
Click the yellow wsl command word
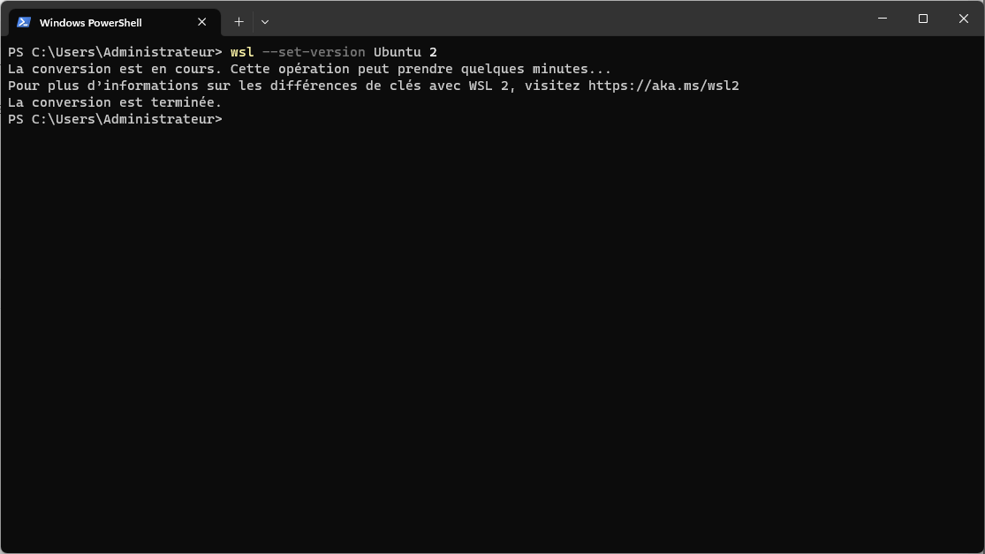pos(242,52)
